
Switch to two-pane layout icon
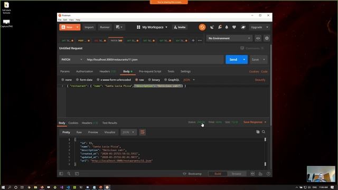click(x=252, y=174)
